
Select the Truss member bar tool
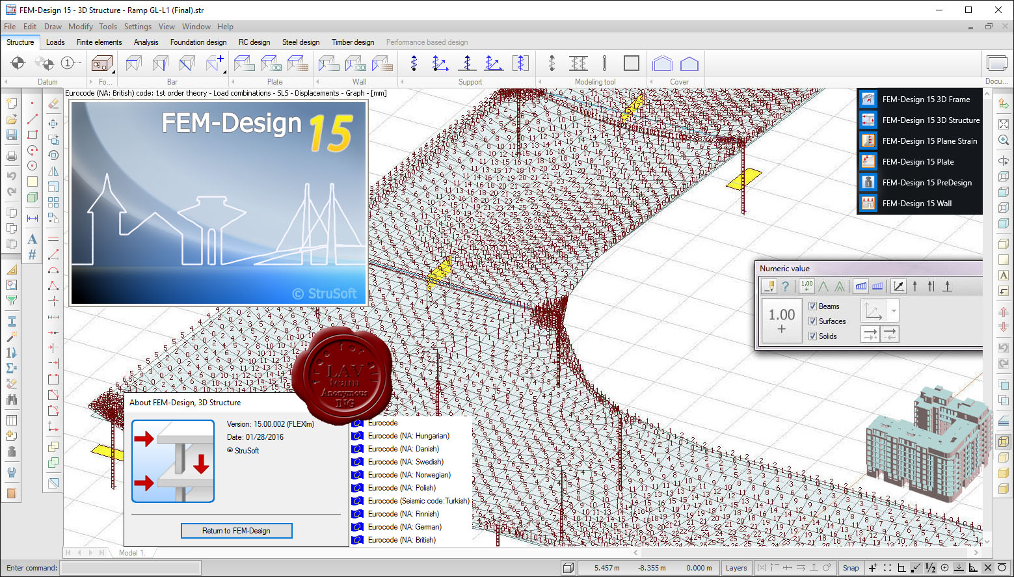coord(187,63)
